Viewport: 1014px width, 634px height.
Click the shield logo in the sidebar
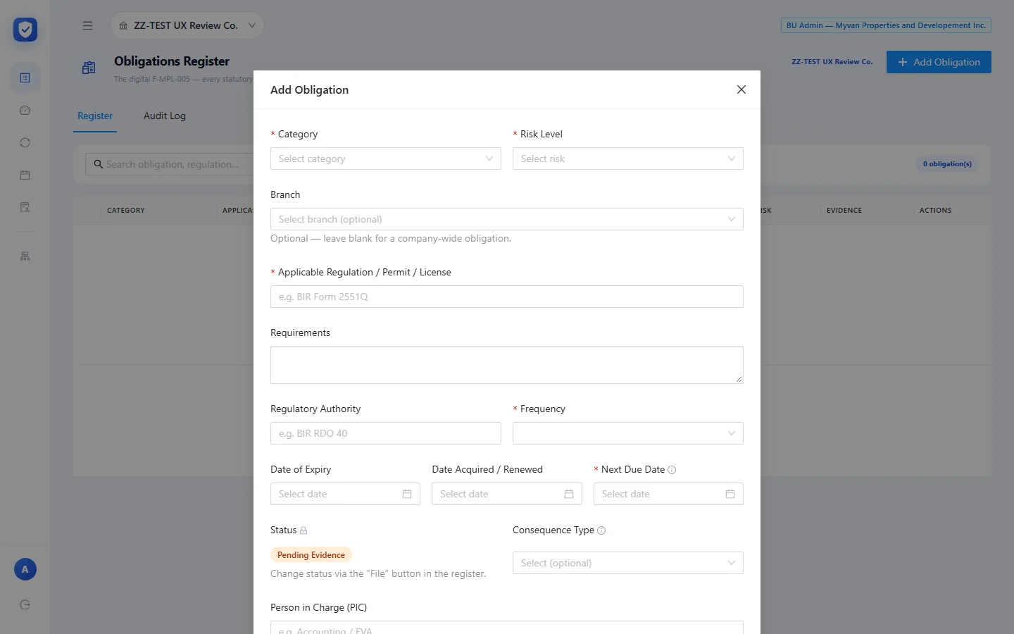point(25,30)
